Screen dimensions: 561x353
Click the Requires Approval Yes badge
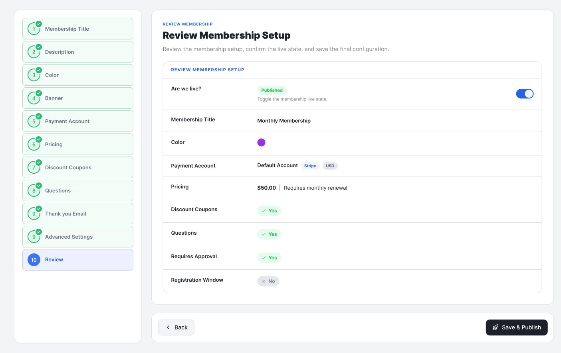point(269,258)
